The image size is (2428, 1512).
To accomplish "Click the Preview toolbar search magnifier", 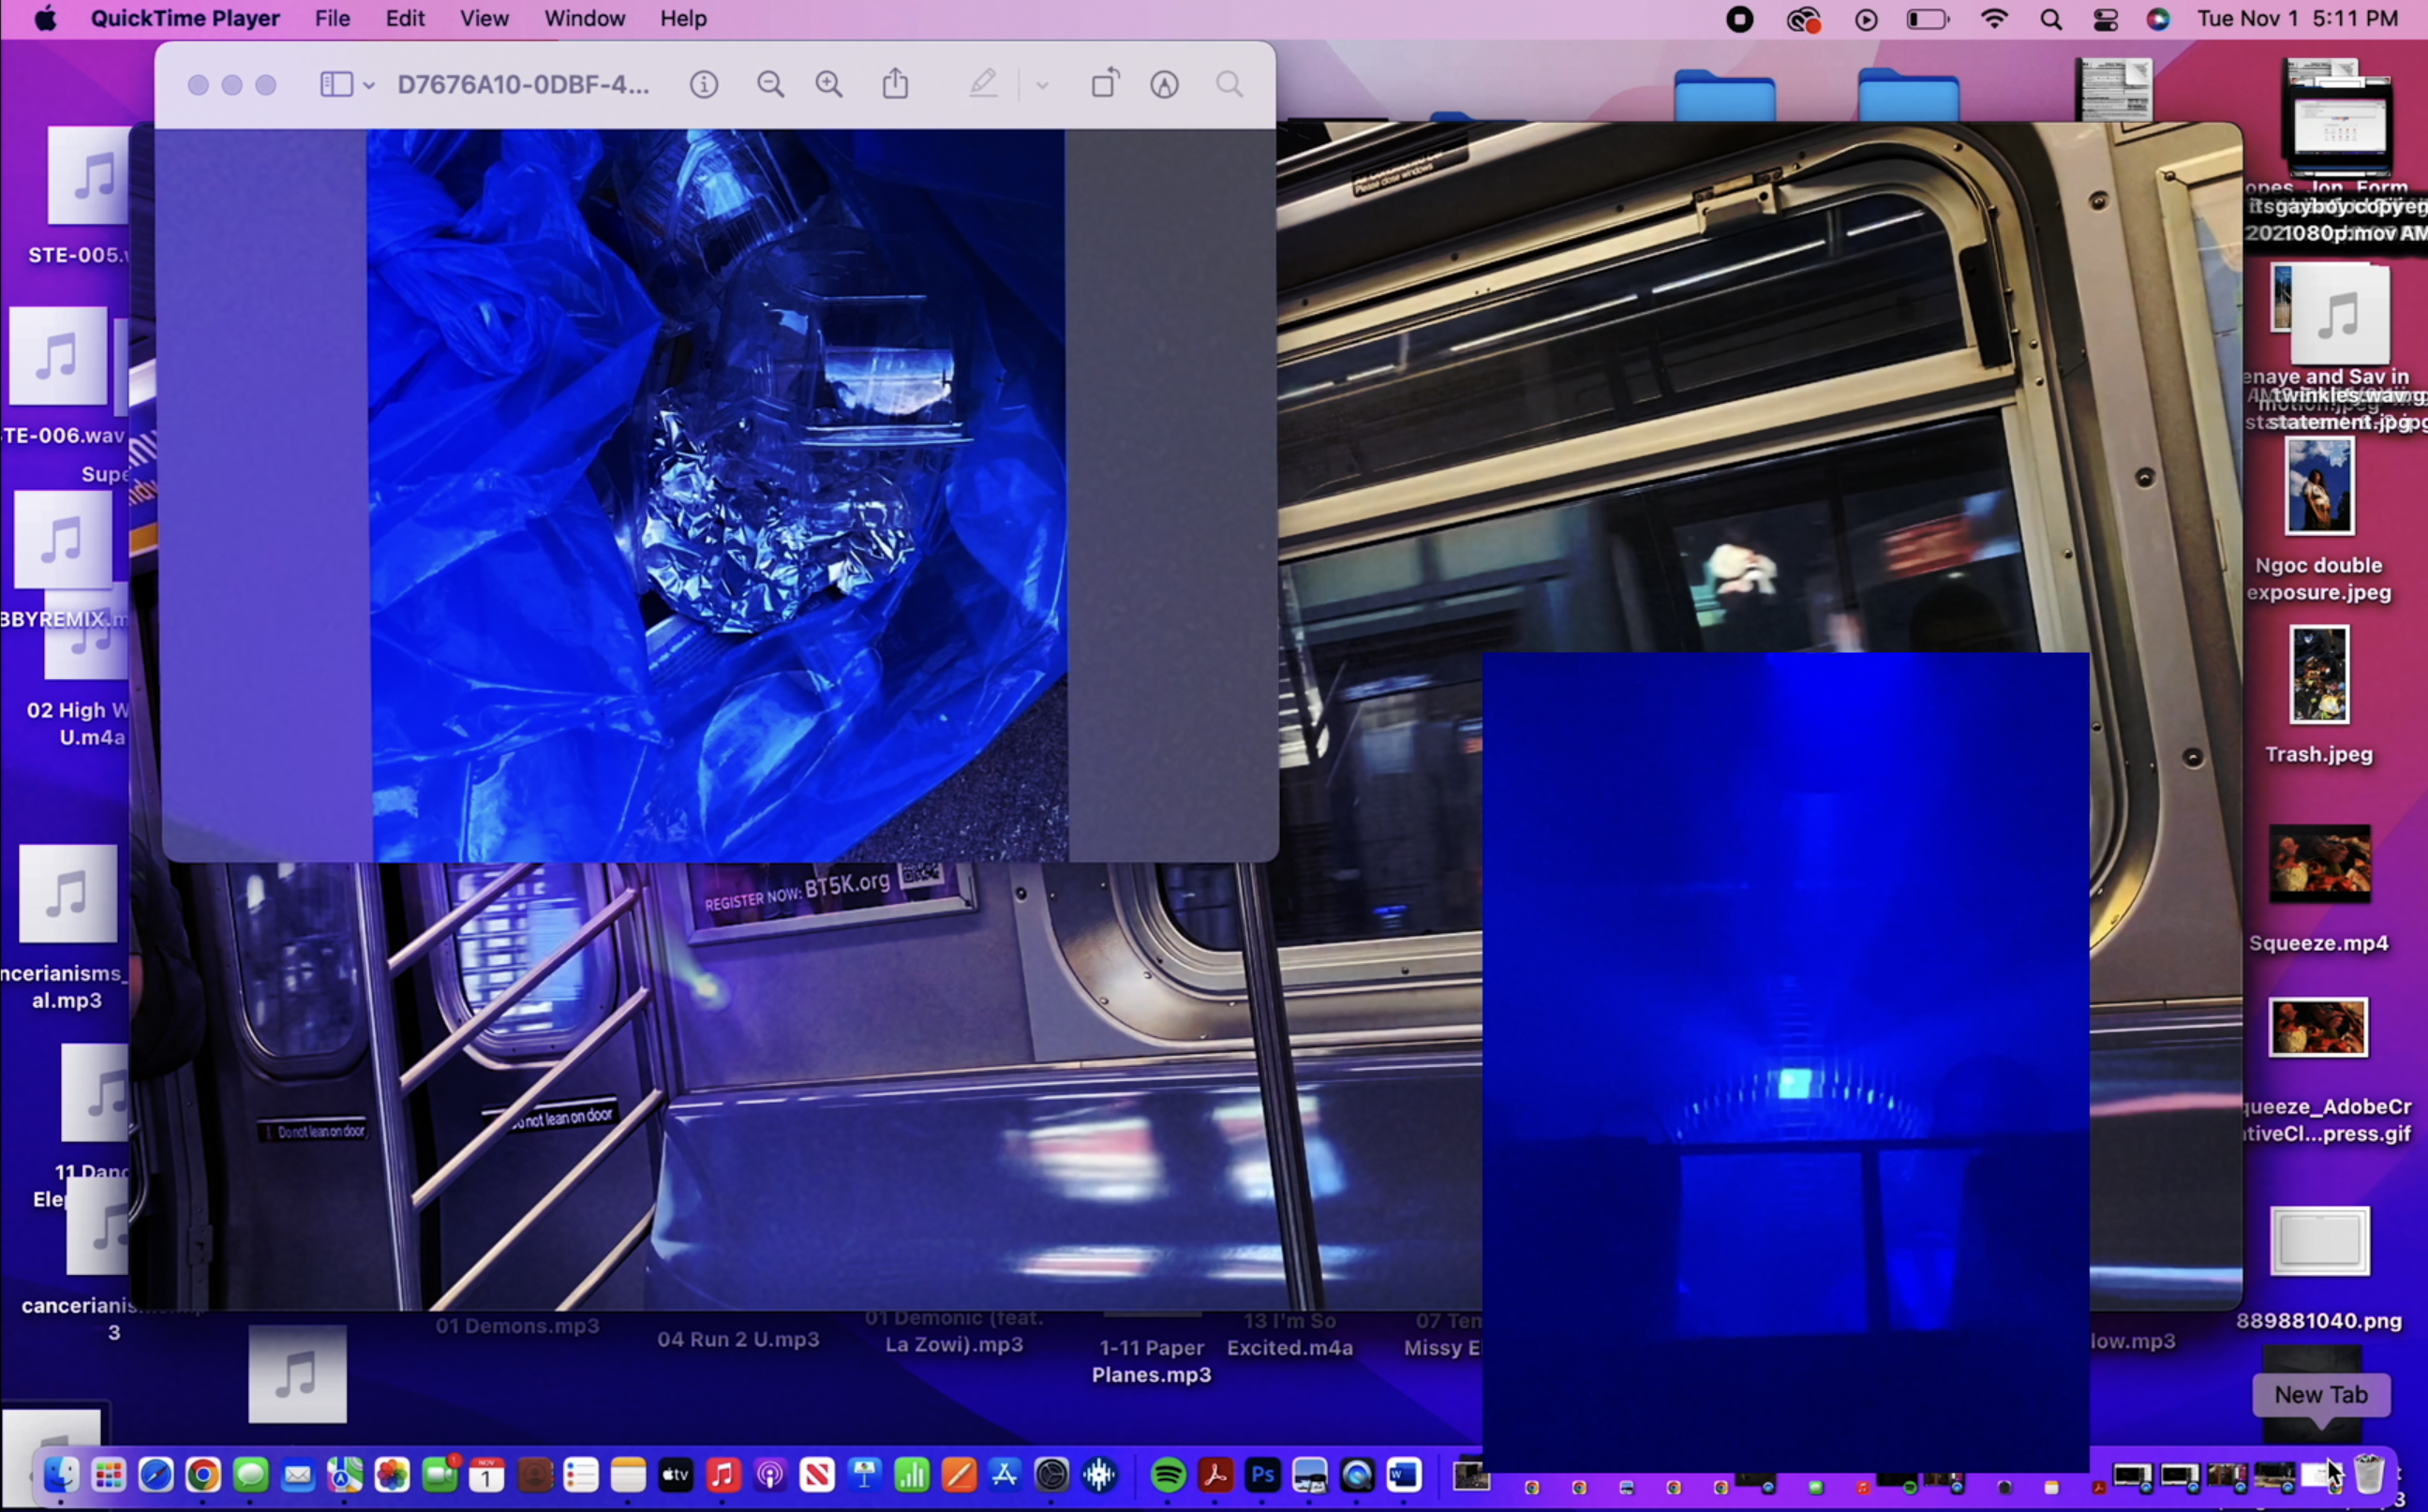I will (x=1230, y=85).
